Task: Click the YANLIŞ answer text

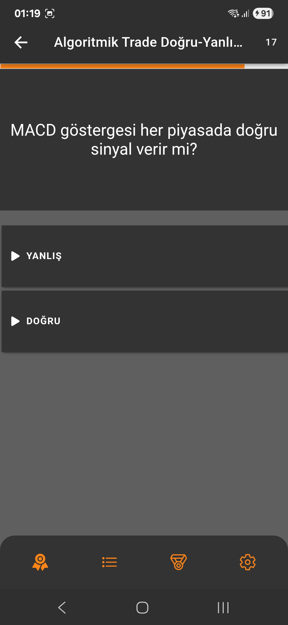Action: pos(44,256)
